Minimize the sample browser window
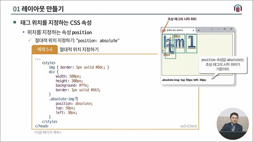This screenshot has width=253, height=142. click(x=218, y=29)
